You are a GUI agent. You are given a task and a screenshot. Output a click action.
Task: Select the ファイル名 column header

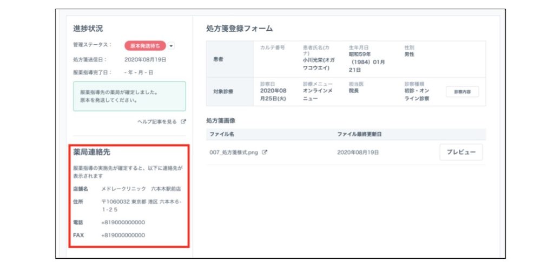[221, 134]
